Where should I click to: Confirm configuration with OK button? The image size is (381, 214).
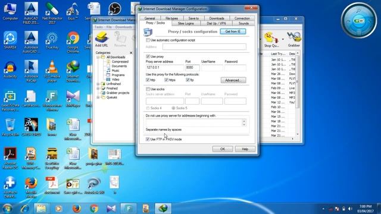223,149
